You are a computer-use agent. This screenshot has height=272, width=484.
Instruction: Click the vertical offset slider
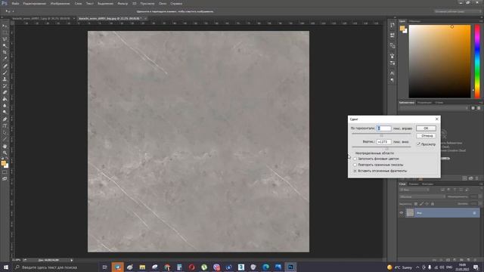click(381, 147)
